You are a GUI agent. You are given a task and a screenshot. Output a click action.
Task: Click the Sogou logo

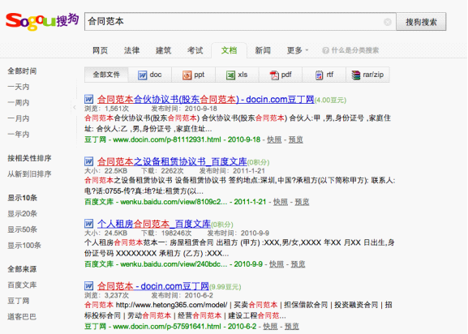coord(42,21)
